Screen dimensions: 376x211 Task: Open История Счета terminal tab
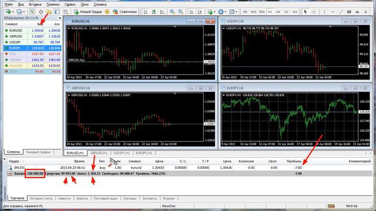point(41,198)
